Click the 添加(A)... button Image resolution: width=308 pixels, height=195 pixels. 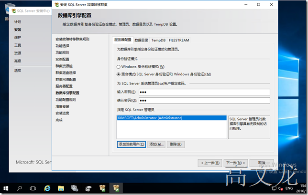click(x=156, y=144)
